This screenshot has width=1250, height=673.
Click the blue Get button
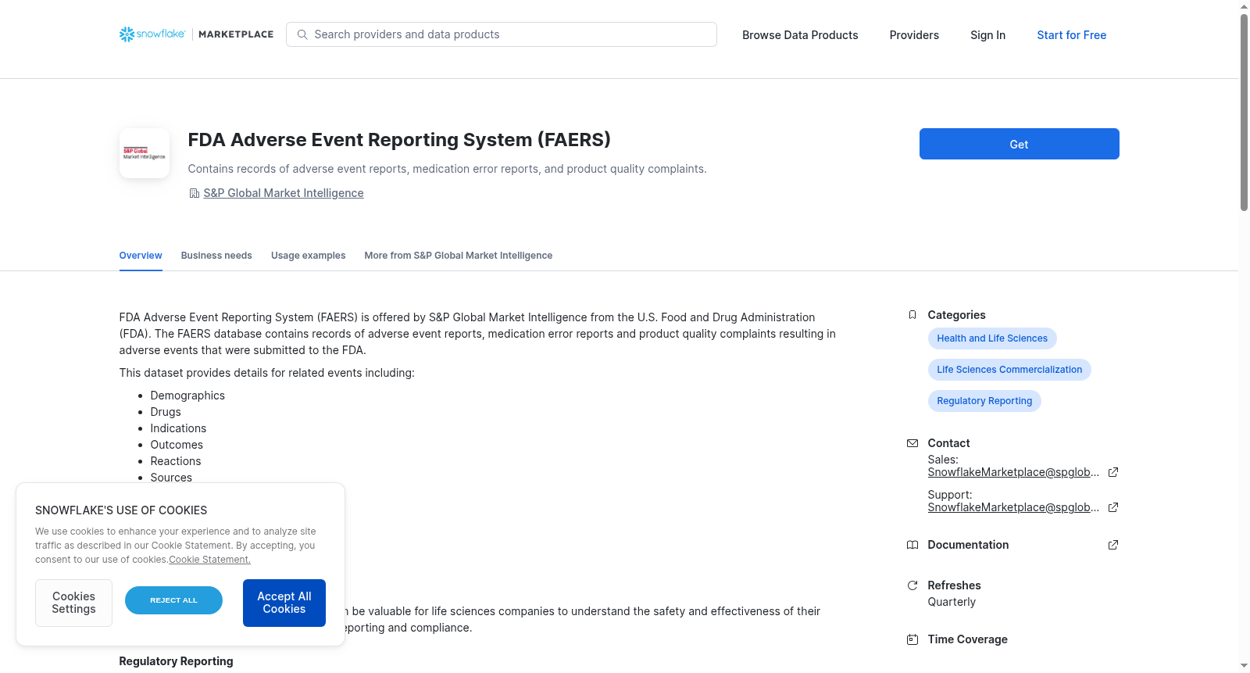click(x=1019, y=144)
